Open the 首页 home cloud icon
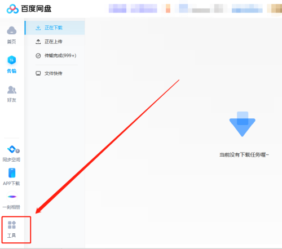Screen dimensions: 282x249 tap(12, 30)
